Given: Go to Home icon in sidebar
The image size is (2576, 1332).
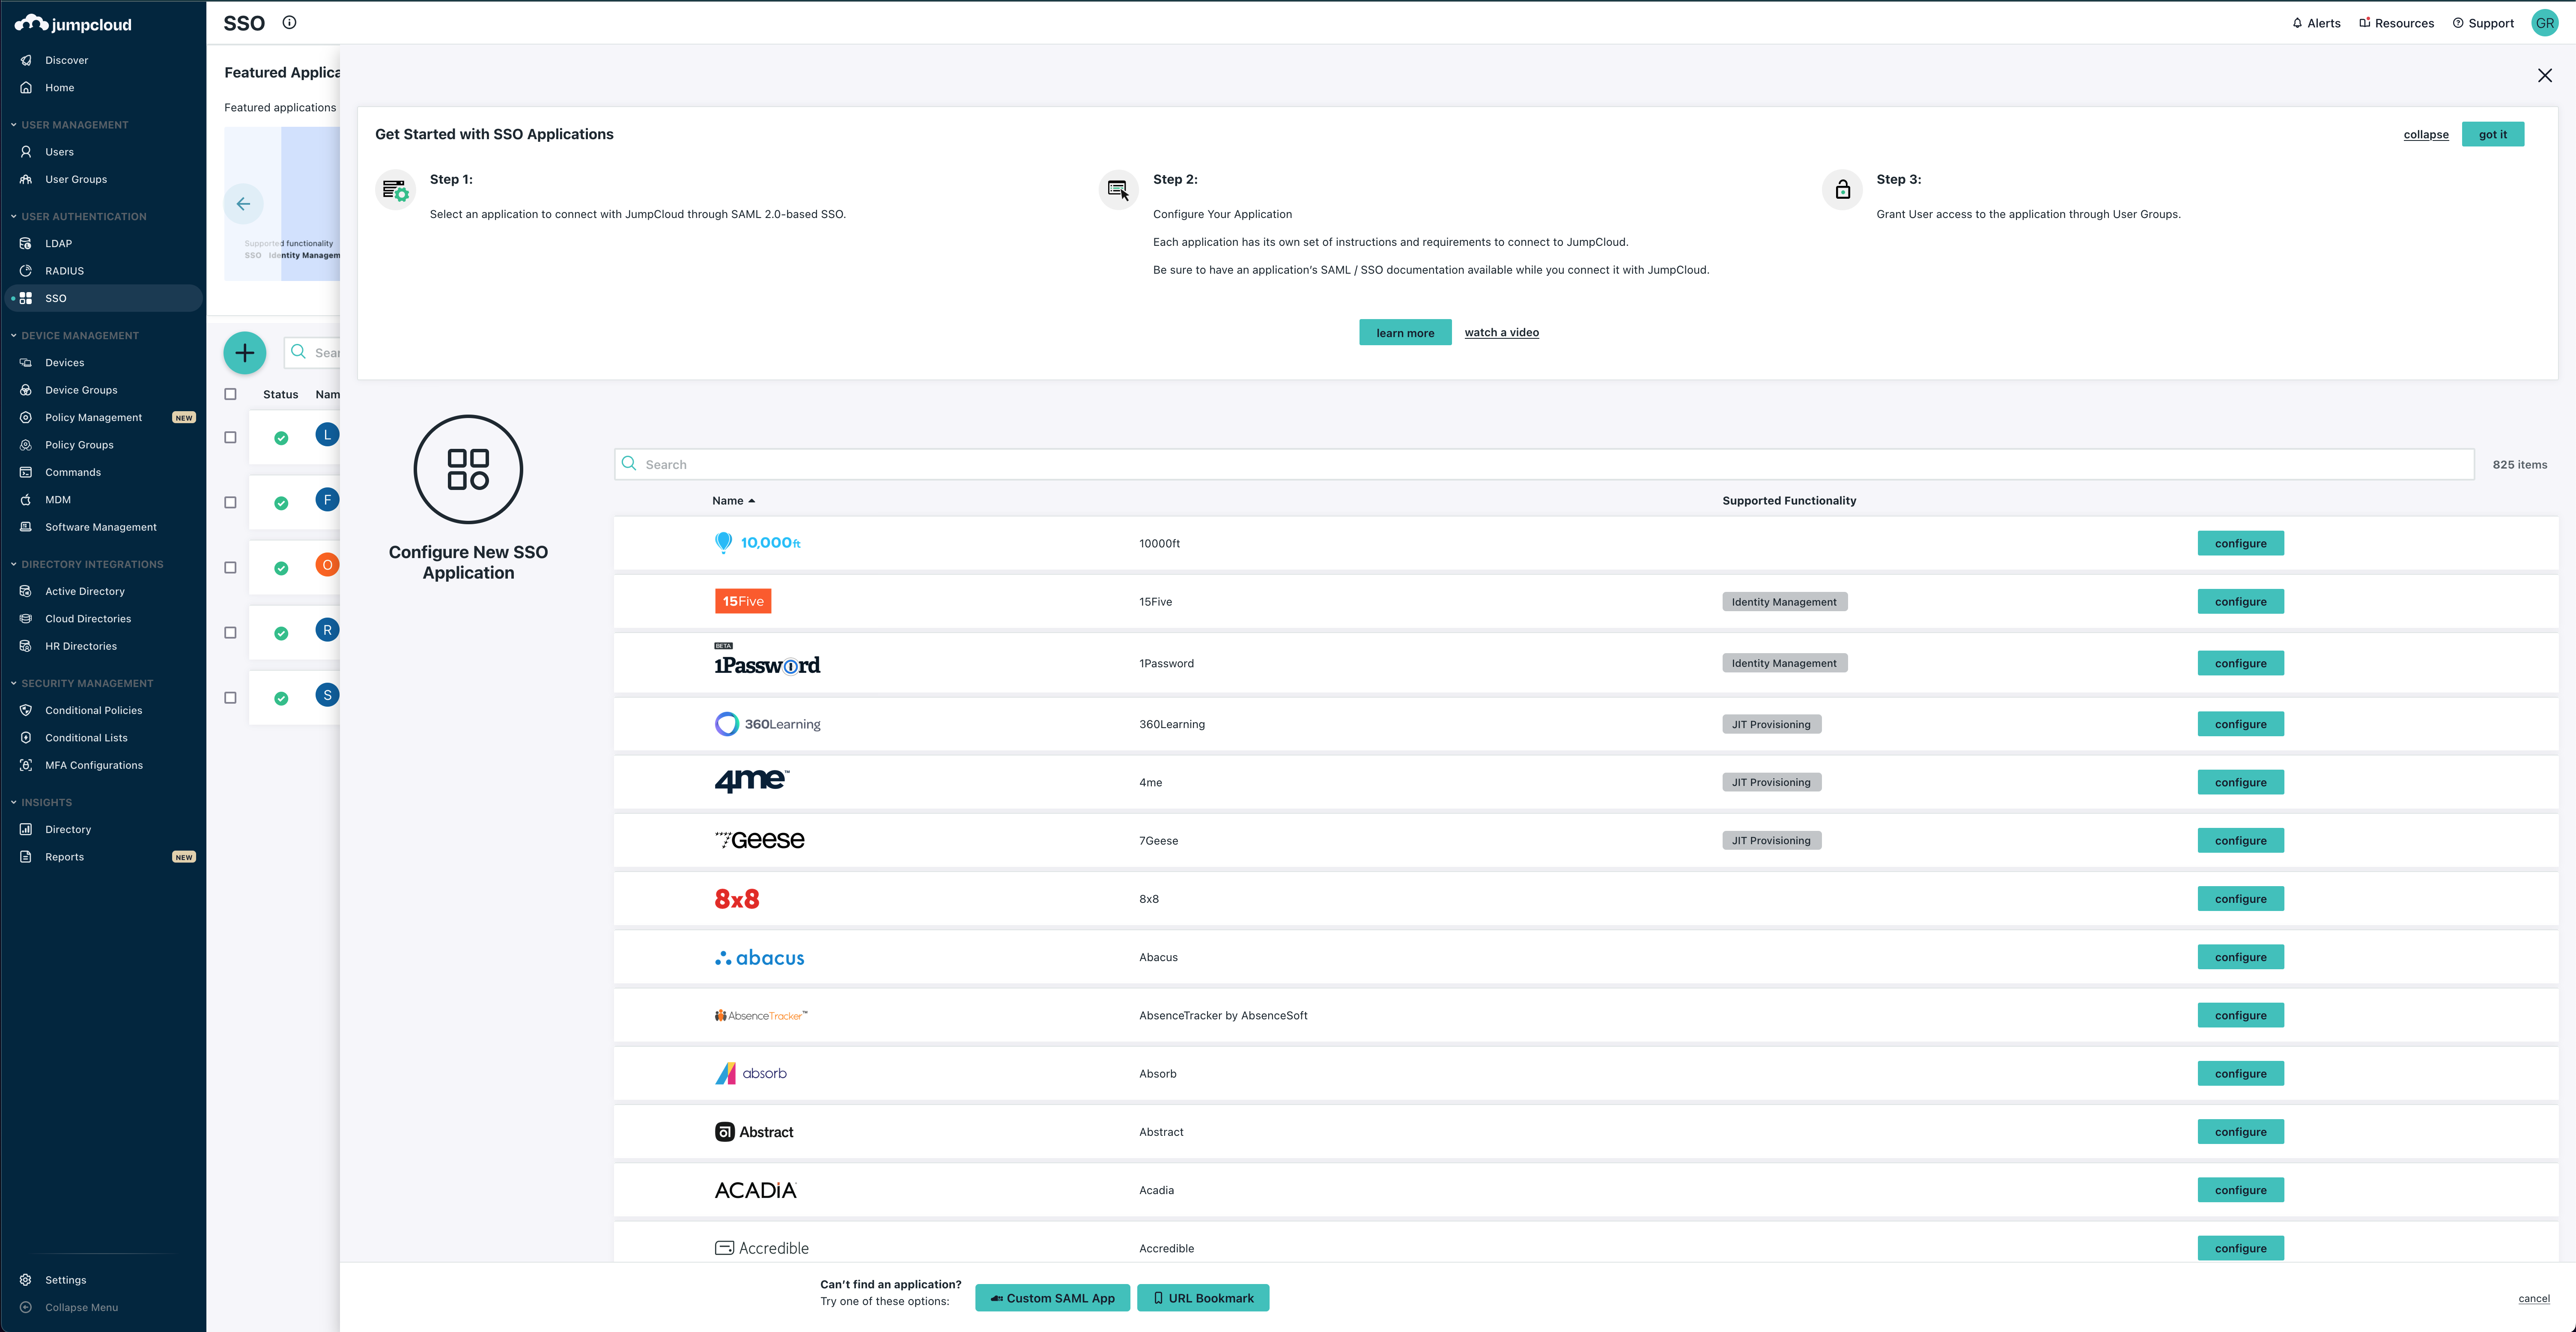Looking at the screenshot, I should (26, 88).
